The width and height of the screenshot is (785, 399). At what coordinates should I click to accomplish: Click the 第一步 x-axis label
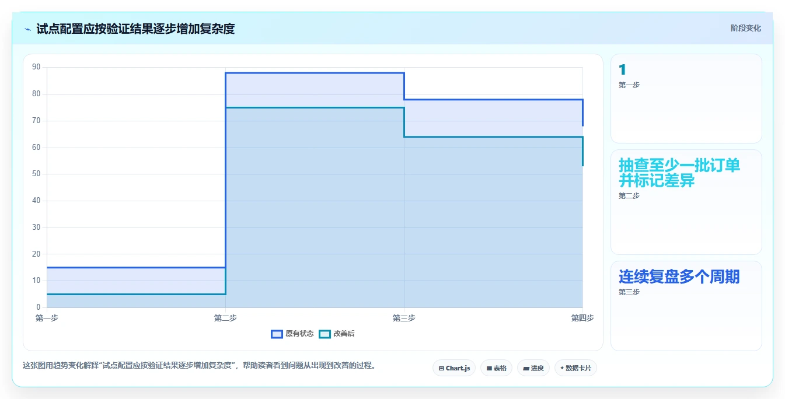47,318
